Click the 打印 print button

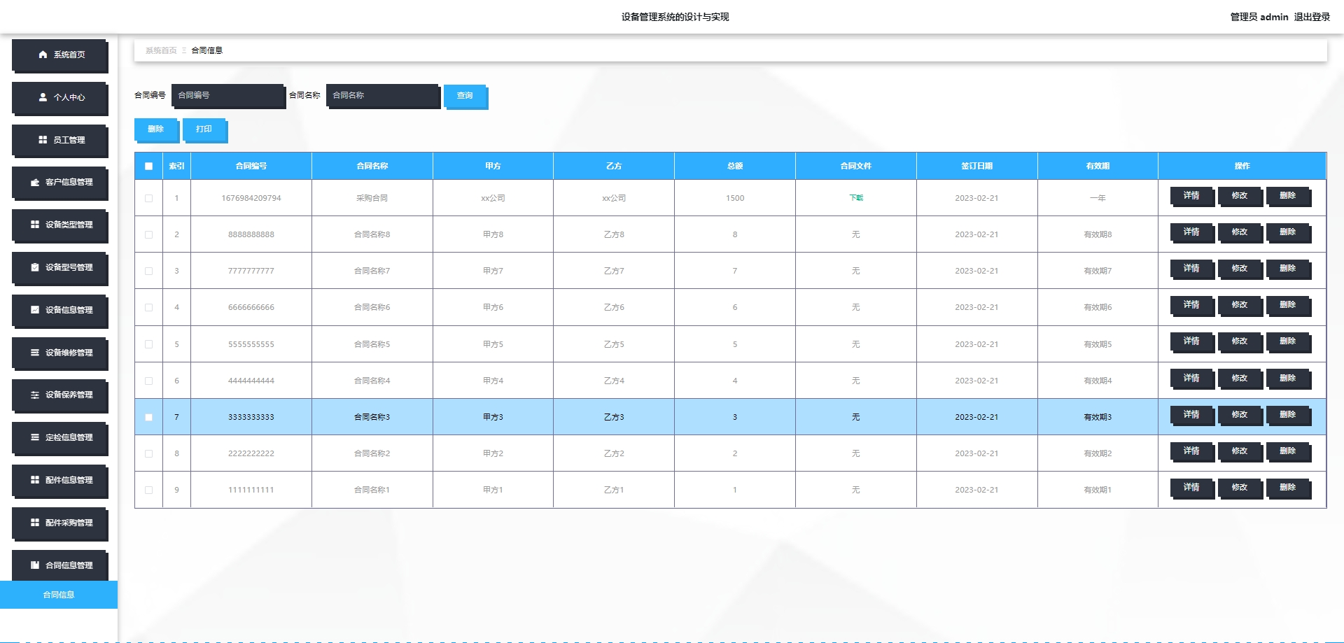point(204,130)
